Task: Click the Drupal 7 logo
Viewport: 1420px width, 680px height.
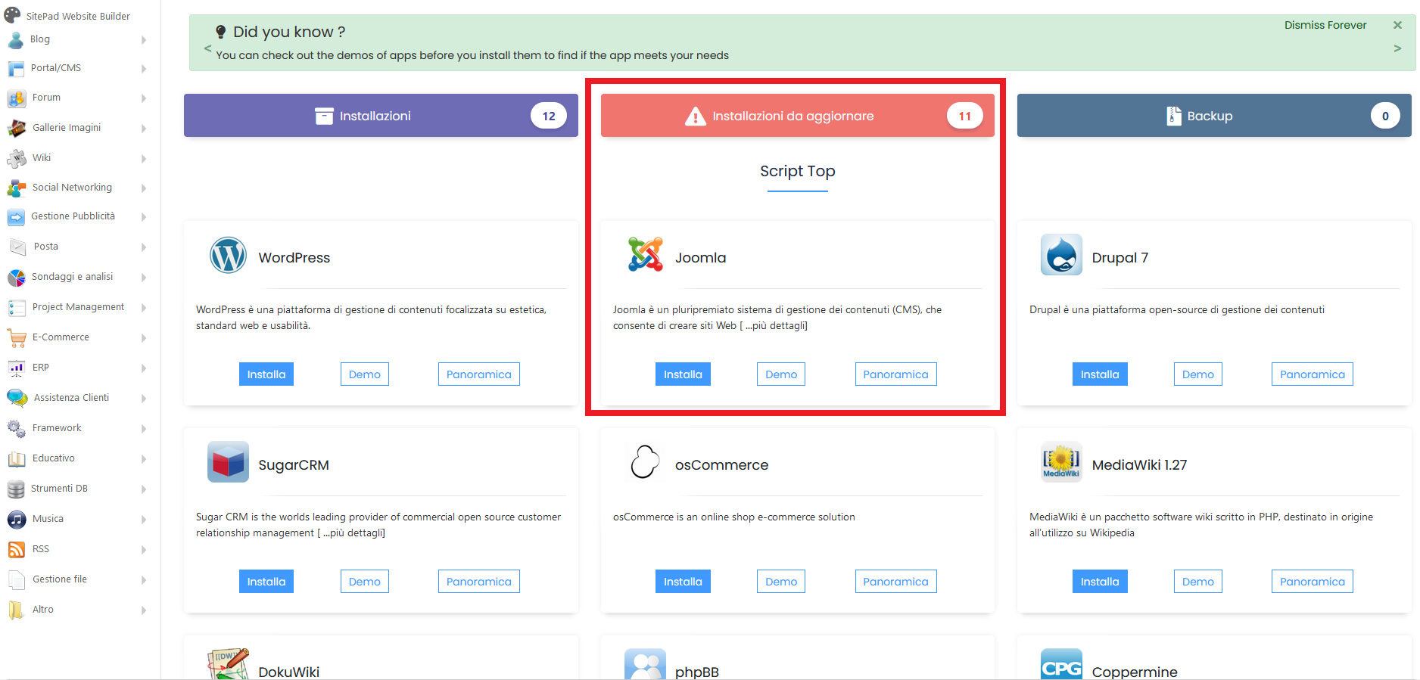Action: (x=1061, y=254)
